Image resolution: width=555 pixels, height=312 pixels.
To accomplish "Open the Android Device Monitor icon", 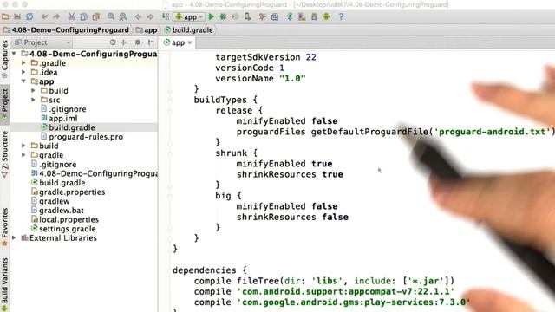I will point(326,16).
